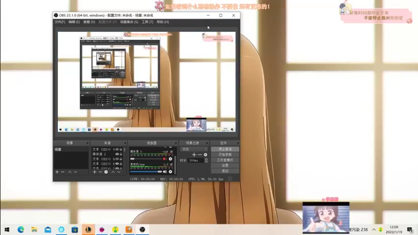
Task: Click the 开始录制 button
Action: point(225,155)
